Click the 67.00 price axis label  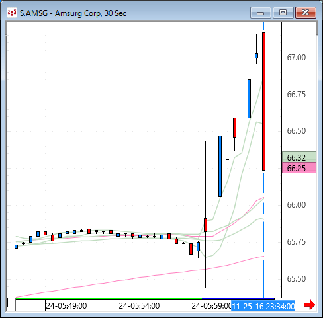297,58
